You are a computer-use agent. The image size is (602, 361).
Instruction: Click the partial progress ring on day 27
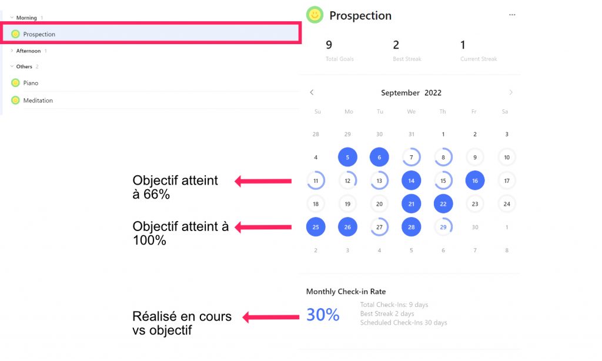[379, 227]
